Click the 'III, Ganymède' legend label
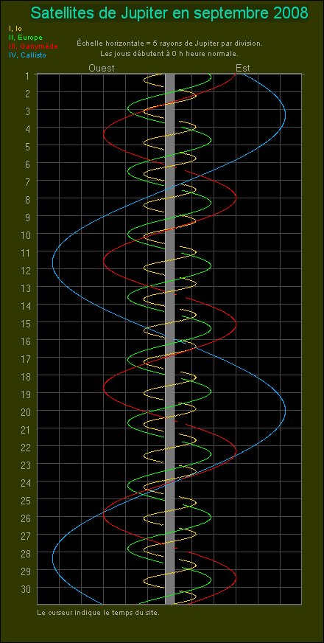 coord(33,46)
